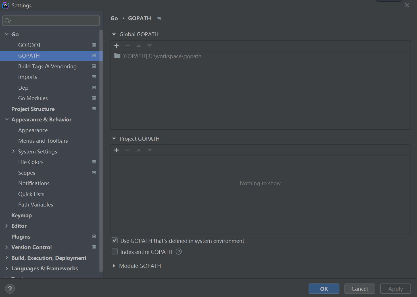The height and width of the screenshot is (297, 417).
Task: Expand the Version Control node
Action: 7,247
